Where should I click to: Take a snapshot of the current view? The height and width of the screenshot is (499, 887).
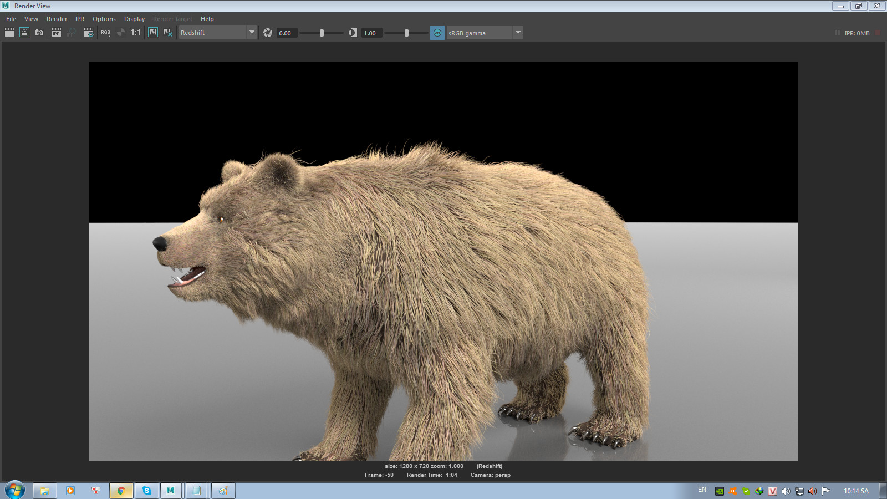click(39, 32)
